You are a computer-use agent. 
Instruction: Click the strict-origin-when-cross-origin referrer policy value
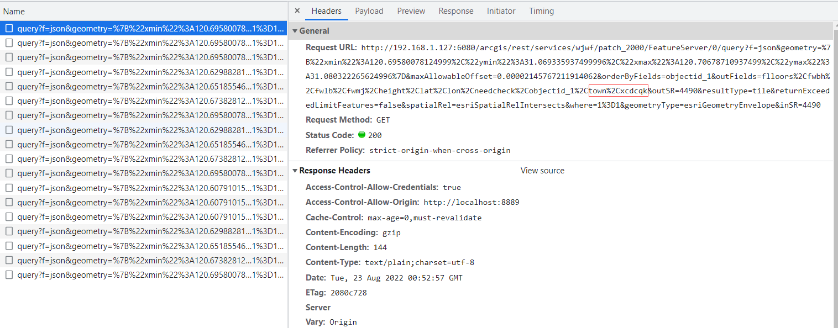440,150
